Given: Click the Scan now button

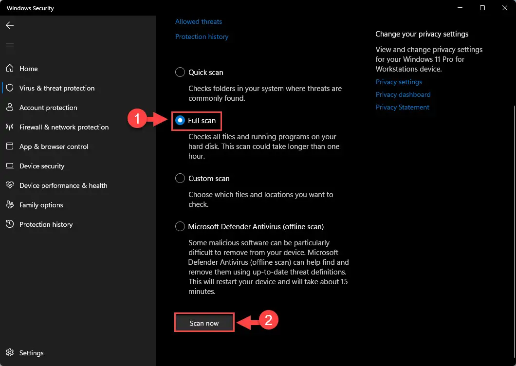Looking at the screenshot, I should (204, 323).
